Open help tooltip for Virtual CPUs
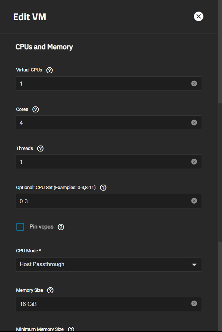 [x=49, y=70]
